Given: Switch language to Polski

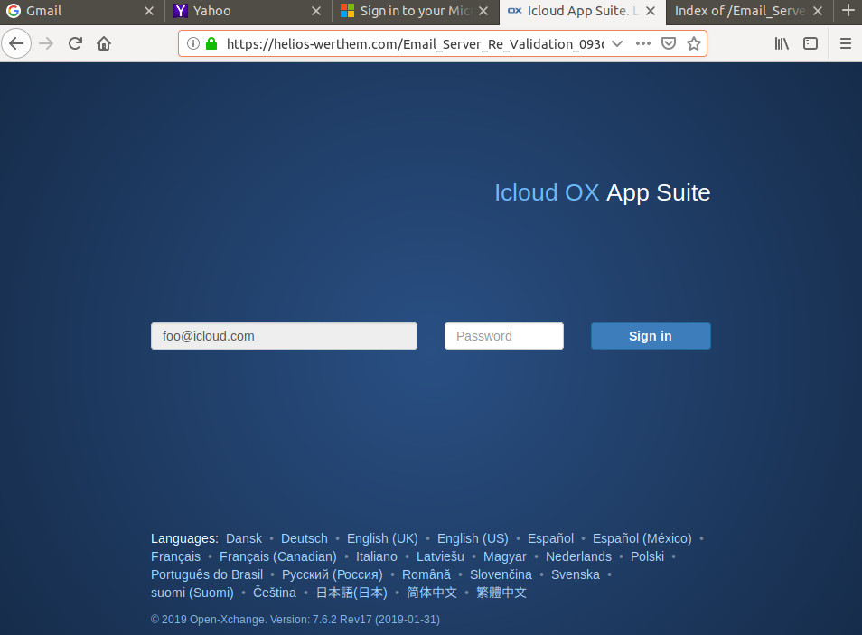Looking at the screenshot, I should click(x=647, y=556).
